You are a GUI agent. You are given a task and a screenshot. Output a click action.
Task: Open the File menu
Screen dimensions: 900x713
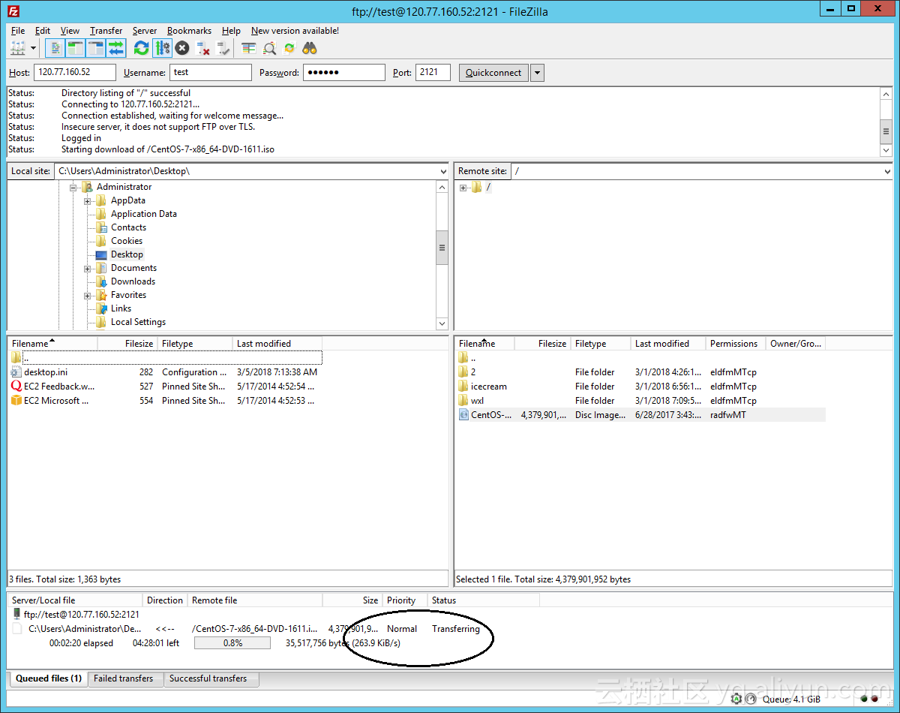point(18,31)
